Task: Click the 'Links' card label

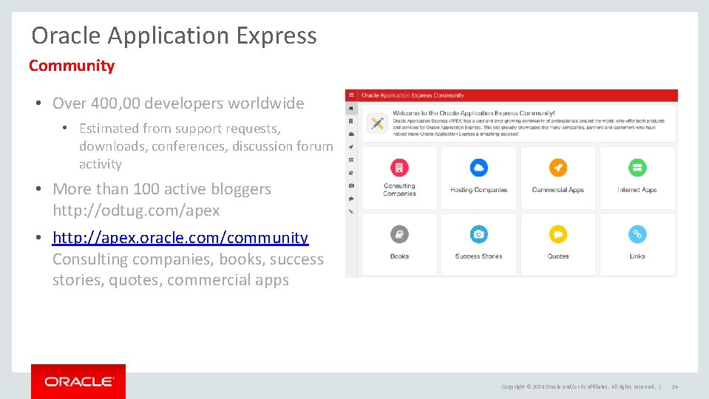Action: click(x=637, y=256)
